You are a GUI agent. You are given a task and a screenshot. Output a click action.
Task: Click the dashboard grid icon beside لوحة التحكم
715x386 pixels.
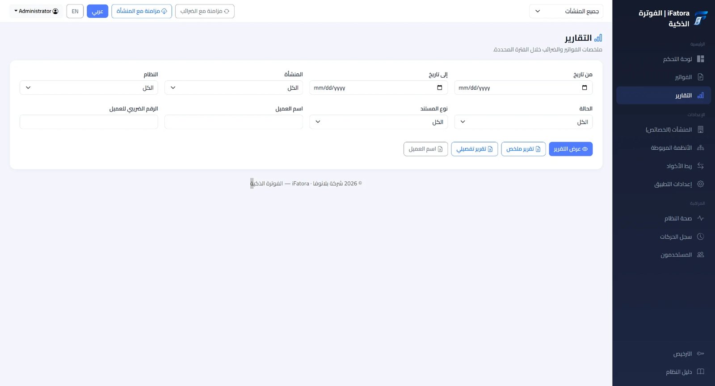click(700, 59)
